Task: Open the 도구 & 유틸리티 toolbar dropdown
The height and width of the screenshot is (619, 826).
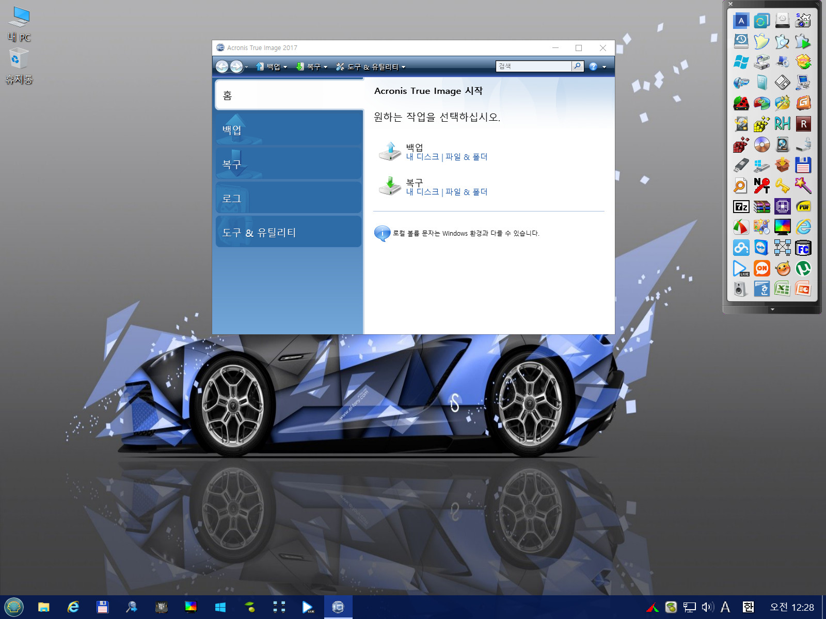Action: (x=371, y=67)
